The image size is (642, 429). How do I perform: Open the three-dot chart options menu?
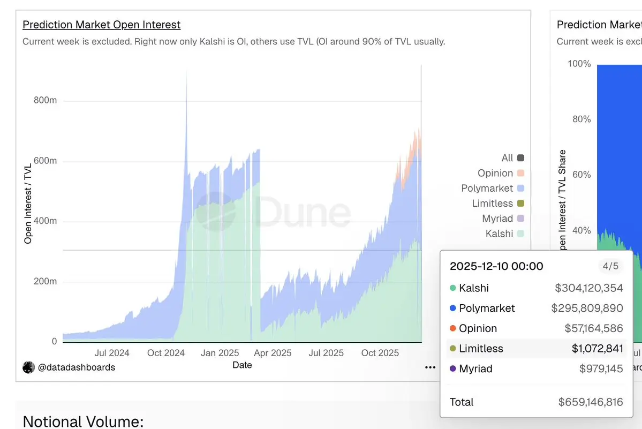coord(430,367)
